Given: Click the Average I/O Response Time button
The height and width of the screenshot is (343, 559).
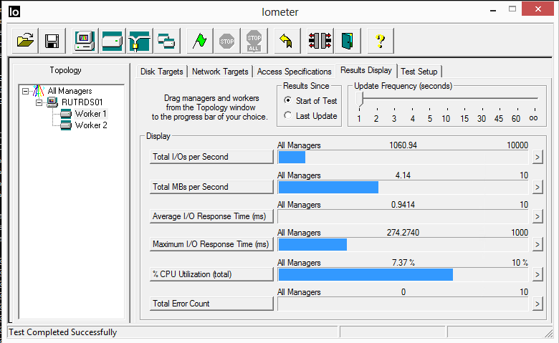Looking at the screenshot, I should coord(211,216).
